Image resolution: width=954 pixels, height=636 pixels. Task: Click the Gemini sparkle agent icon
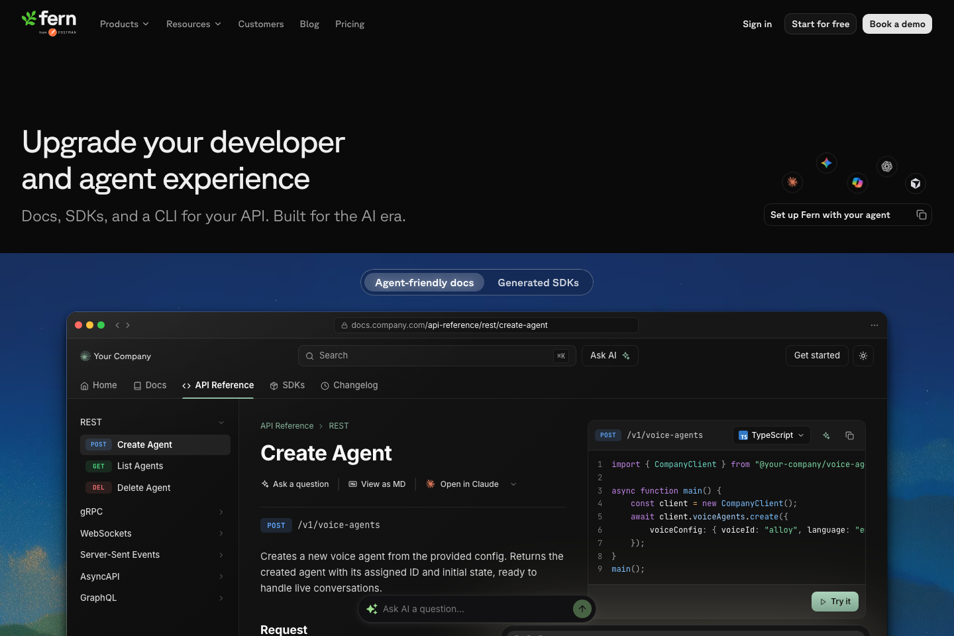pos(826,163)
